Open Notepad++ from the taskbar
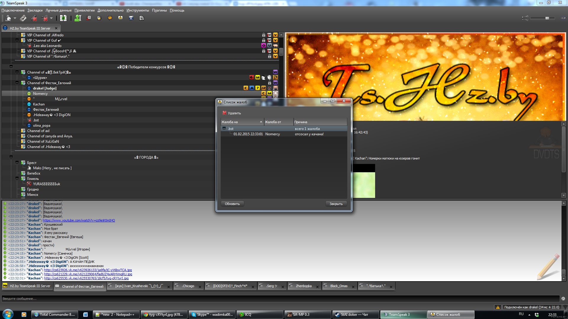The width and height of the screenshot is (568, 319). (116, 315)
